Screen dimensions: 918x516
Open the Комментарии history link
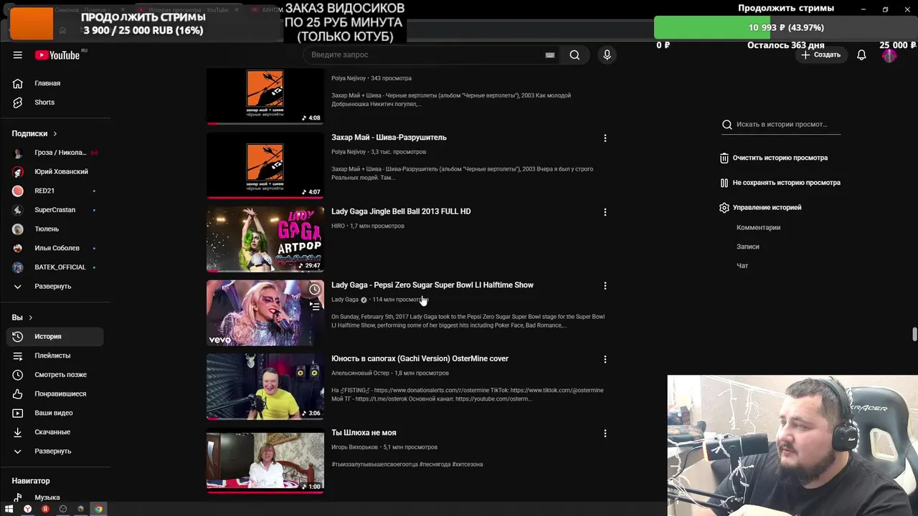tap(758, 227)
